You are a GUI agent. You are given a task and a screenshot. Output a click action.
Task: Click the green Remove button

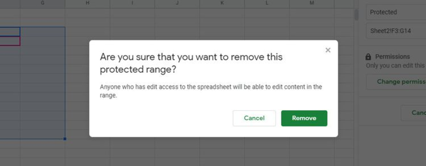click(x=304, y=118)
